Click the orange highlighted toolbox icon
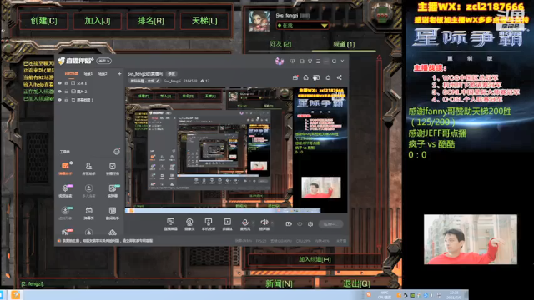 tap(65, 168)
